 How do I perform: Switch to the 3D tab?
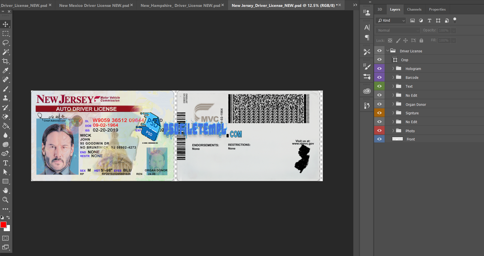click(380, 9)
